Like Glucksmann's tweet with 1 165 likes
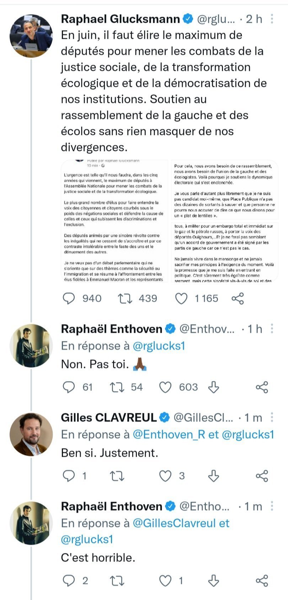Screen dimensions: 288x600 coord(181,299)
